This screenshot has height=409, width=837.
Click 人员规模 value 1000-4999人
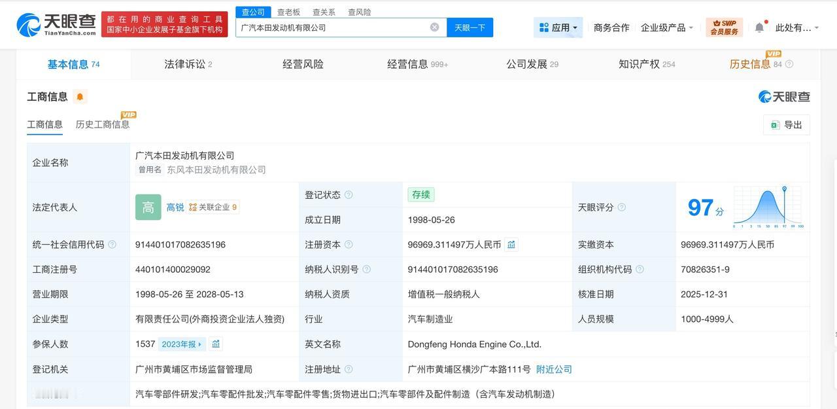707,319
